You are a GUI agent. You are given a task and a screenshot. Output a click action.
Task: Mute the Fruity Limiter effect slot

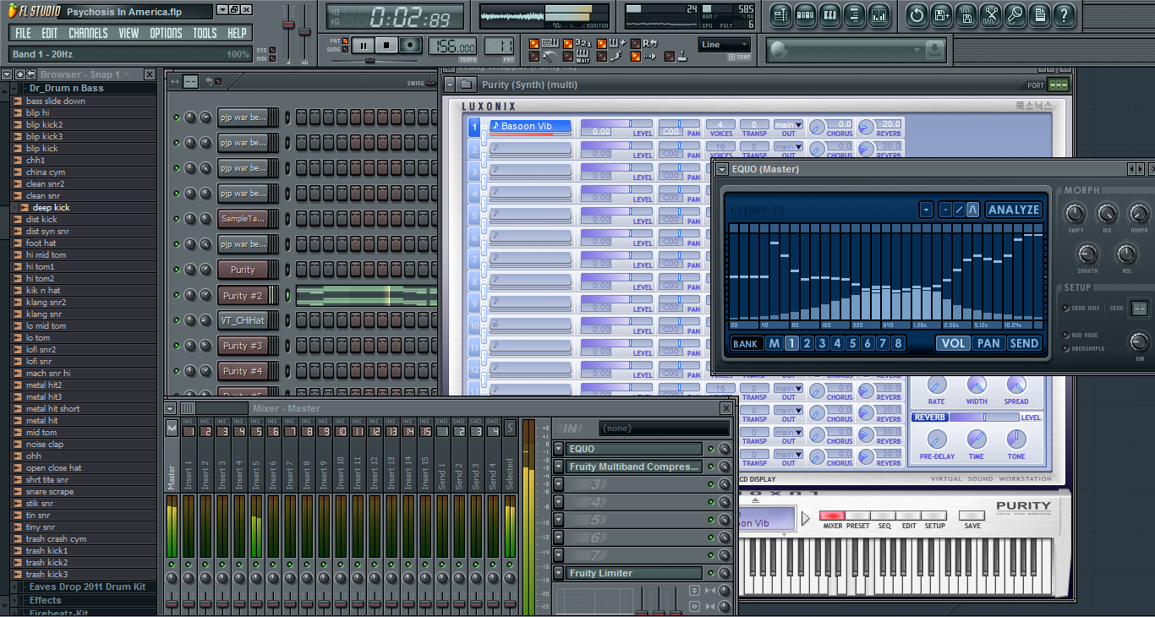[x=711, y=573]
